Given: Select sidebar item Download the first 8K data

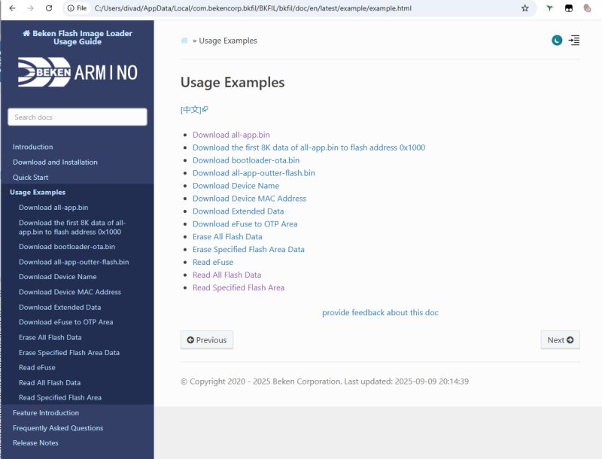Looking at the screenshot, I should [x=72, y=227].
